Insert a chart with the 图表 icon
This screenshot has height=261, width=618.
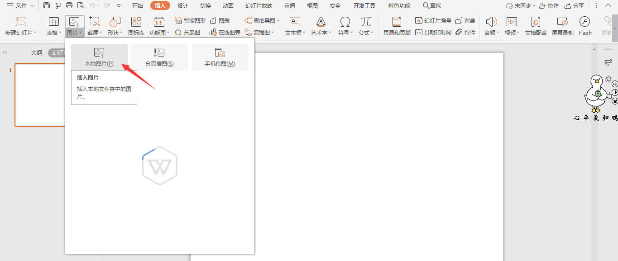tap(219, 20)
